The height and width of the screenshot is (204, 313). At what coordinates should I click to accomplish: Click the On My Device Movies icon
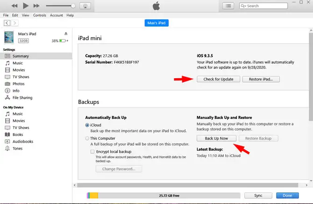pyautogui.click(x=7, y=121)
